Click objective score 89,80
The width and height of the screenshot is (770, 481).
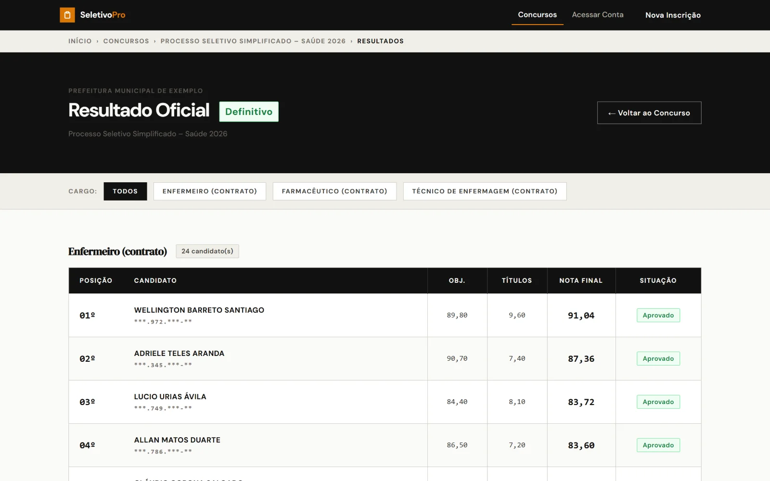point(457,316)
